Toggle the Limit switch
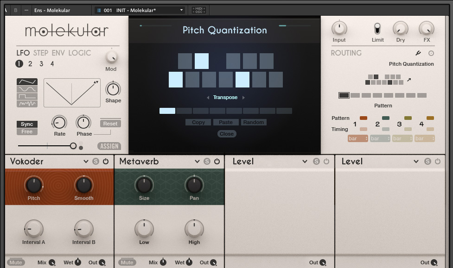 coord(377,29)
